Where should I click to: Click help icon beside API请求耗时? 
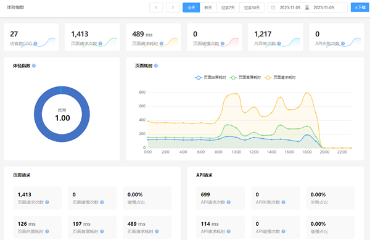click(x=228, y=231)
